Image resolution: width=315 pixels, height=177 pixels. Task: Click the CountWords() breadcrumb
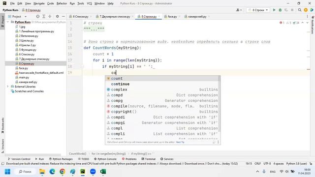click(x=78, y=154)
